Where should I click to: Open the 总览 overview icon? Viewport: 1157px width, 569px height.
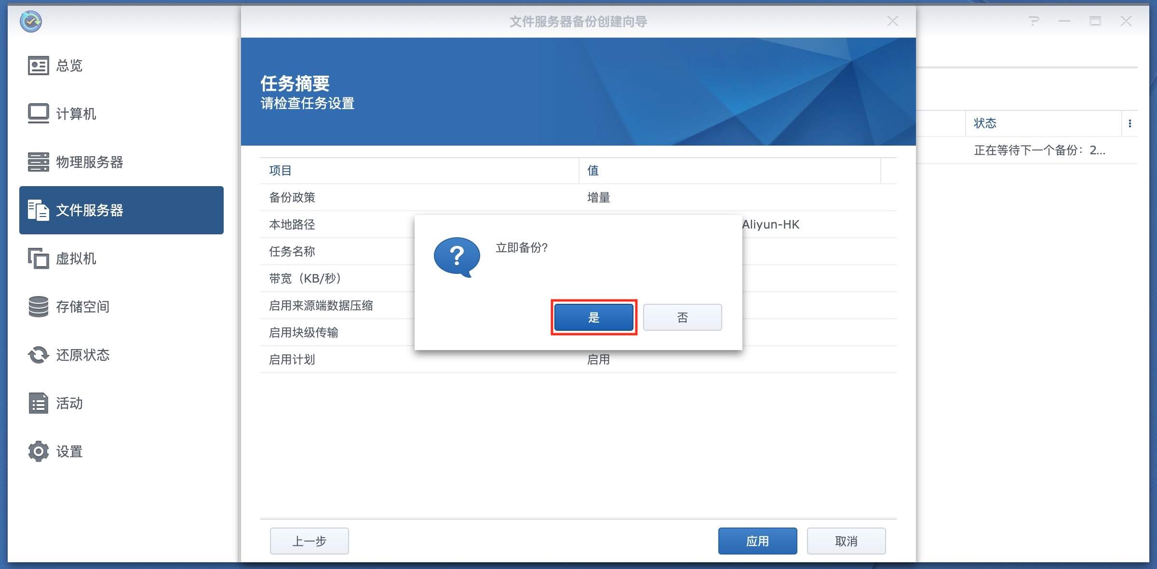38,66
